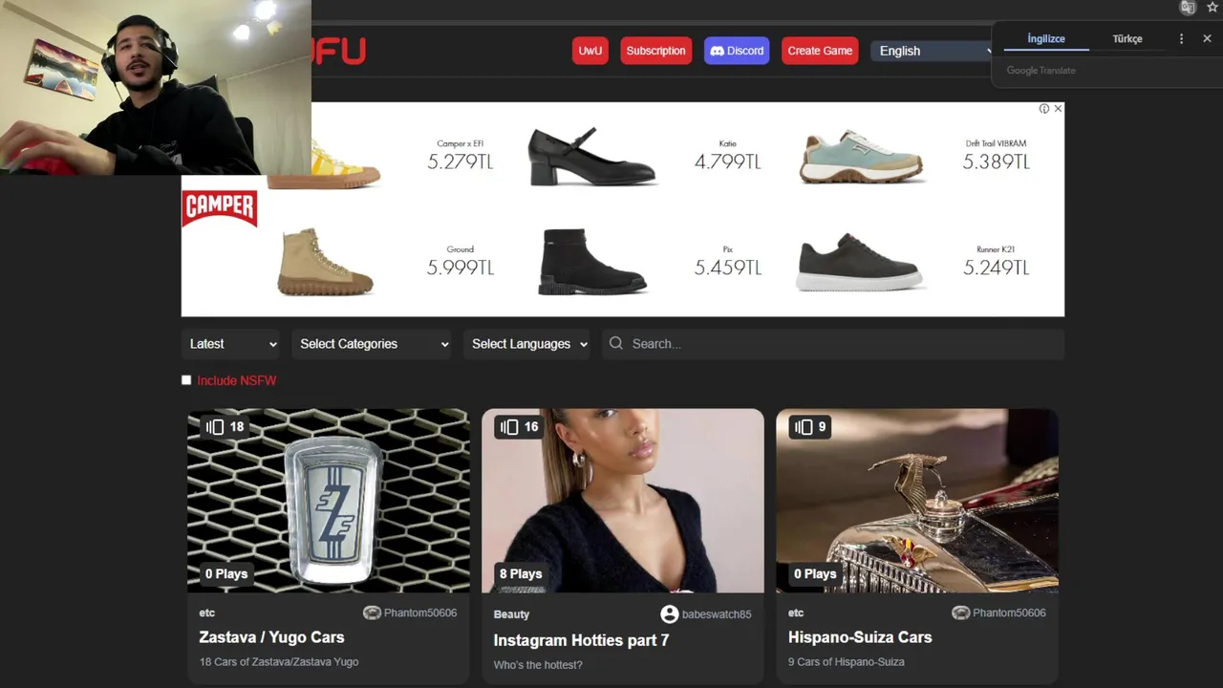
Task: Open the Hispano-Suiza hood ornament thumbnail
Action: (x=917, y=501)
